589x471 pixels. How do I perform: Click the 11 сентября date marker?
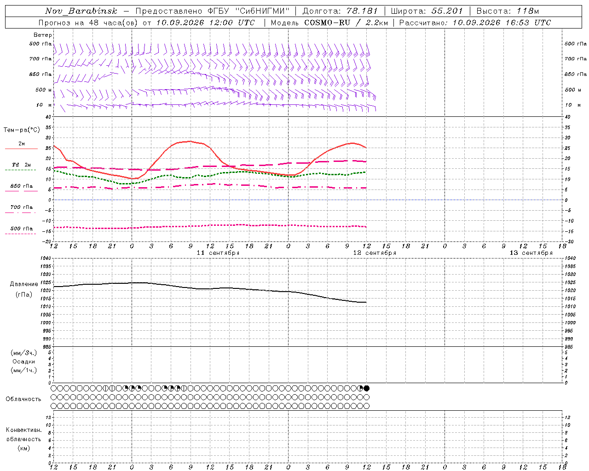(218, 253)
